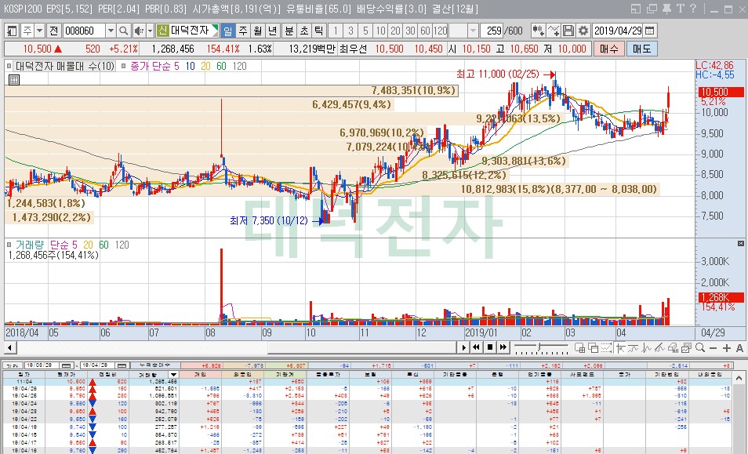Play chart replay forward
The image size is (748, 454).
[463, 347]
